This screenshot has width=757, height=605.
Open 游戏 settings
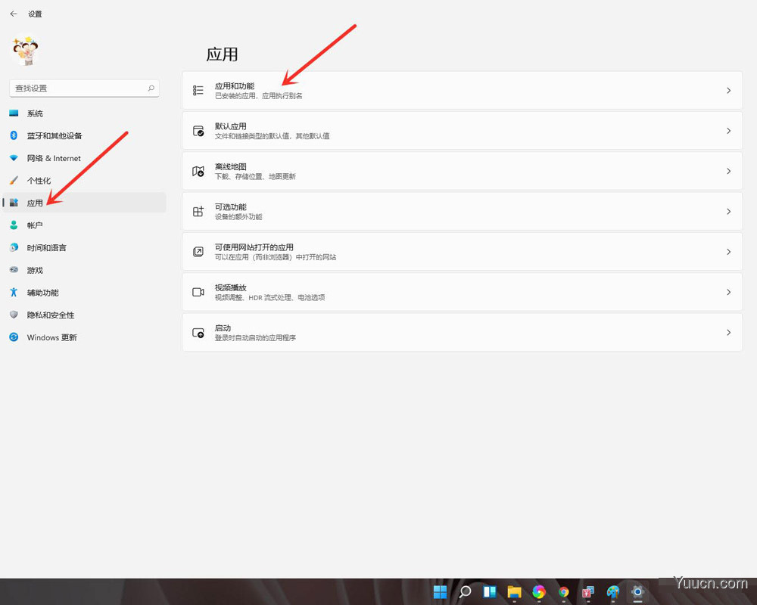click(x=85, y=270)
